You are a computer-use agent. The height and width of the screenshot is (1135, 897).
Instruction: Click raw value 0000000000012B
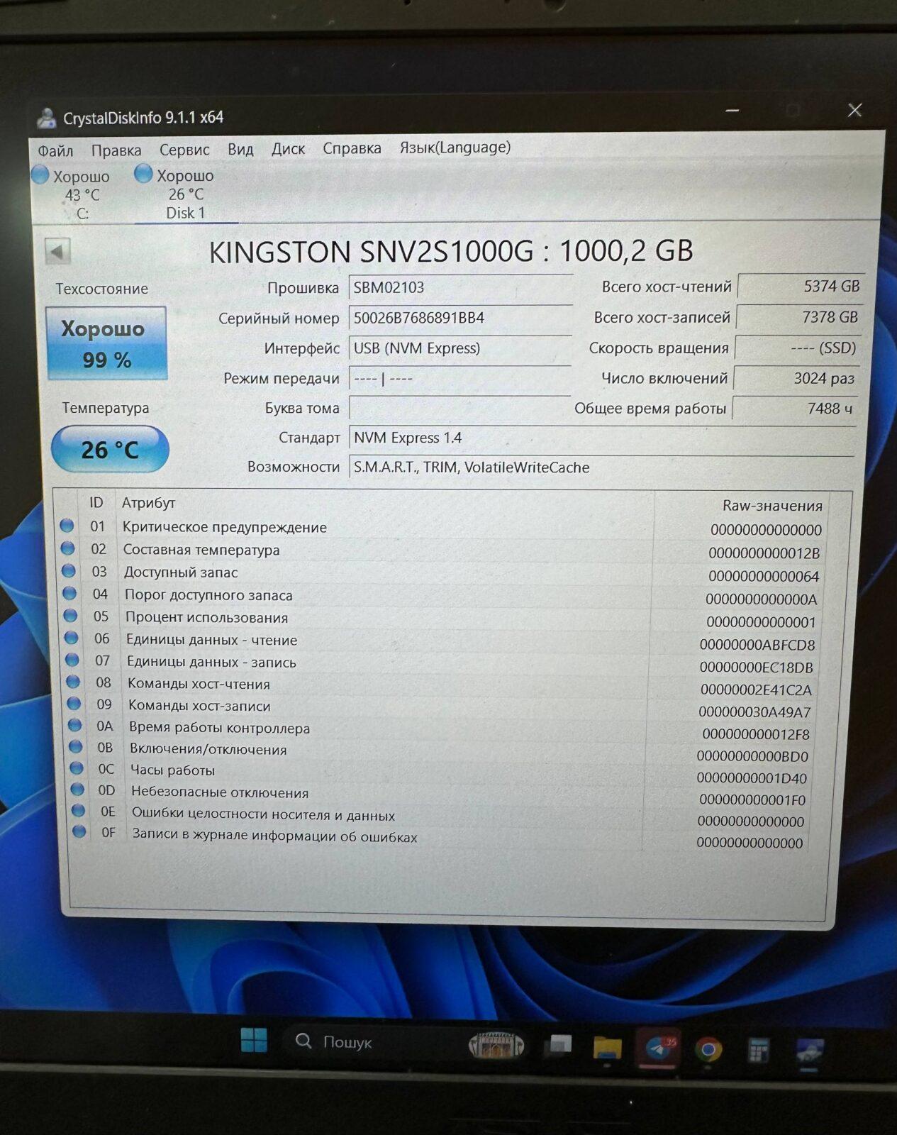764,553
